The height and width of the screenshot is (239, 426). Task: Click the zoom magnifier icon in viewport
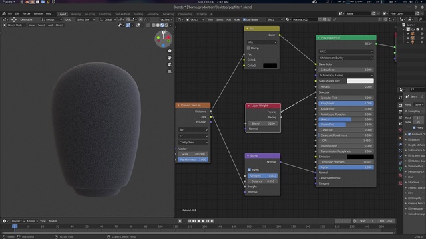pyautogui.click(x=170, y=51)
